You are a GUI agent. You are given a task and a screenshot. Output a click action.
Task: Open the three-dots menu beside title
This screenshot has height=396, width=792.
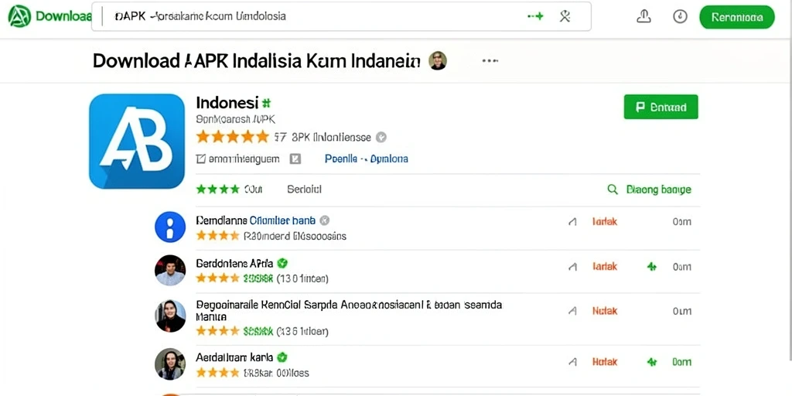pyautogui.click(x=490, y=60)
